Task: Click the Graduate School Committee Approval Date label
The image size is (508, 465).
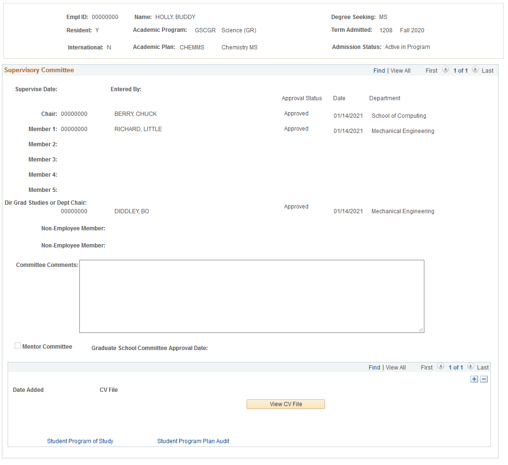Action: click(150, 348)
